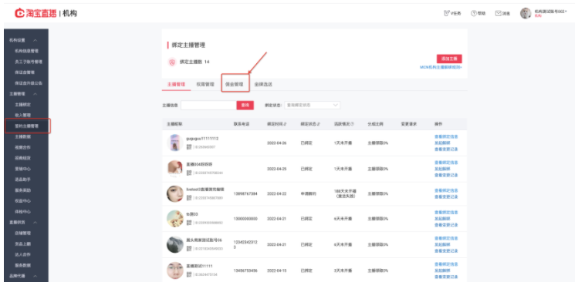Image resolution: width=578 pixels, height=282 pixels.
Task: Switch to the 权限管理 tab
Action: (205, 84)
